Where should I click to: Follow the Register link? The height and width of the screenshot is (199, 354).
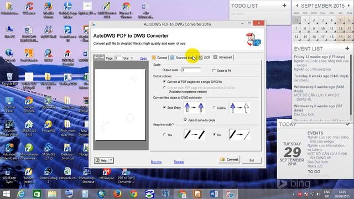pos(179,162)
